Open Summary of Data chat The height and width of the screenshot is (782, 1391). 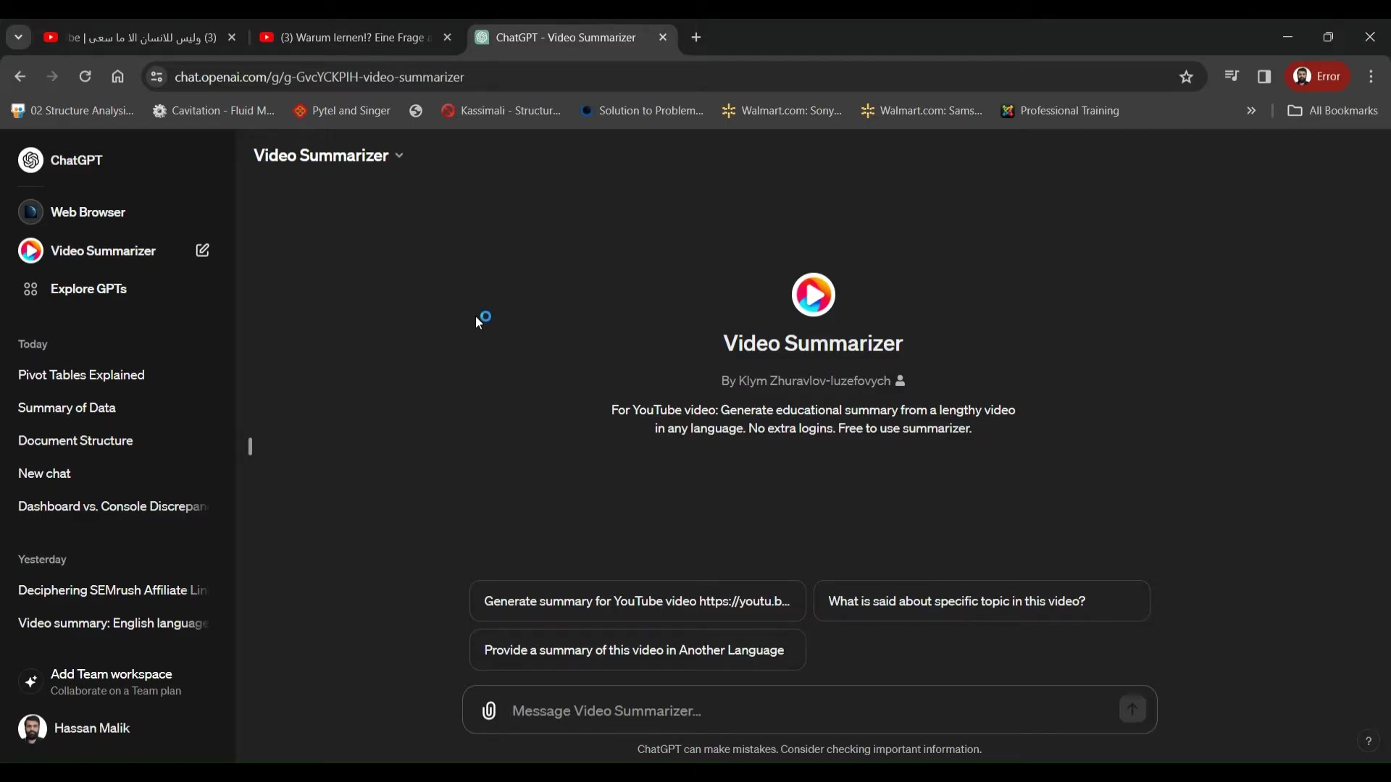point(67,408)
